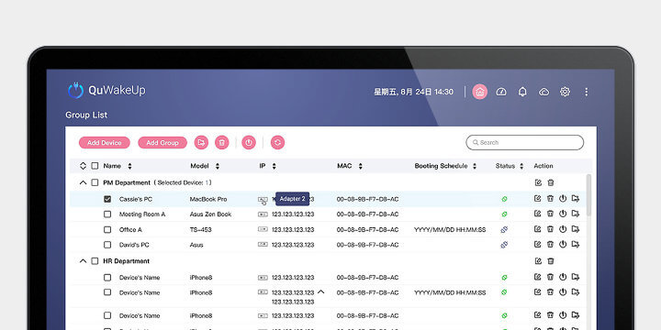This screenshot has width=661, height=330.
Task: Delete Cassie's PC entry
Action: click(550, 199)
